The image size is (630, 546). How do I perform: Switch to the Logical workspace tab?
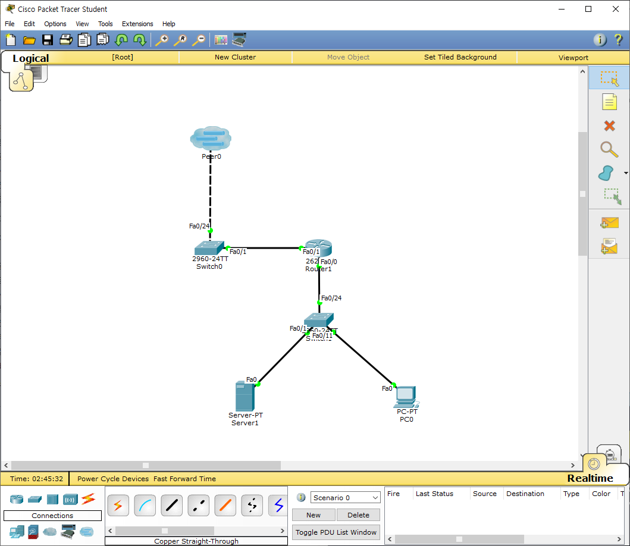[30, 58]
